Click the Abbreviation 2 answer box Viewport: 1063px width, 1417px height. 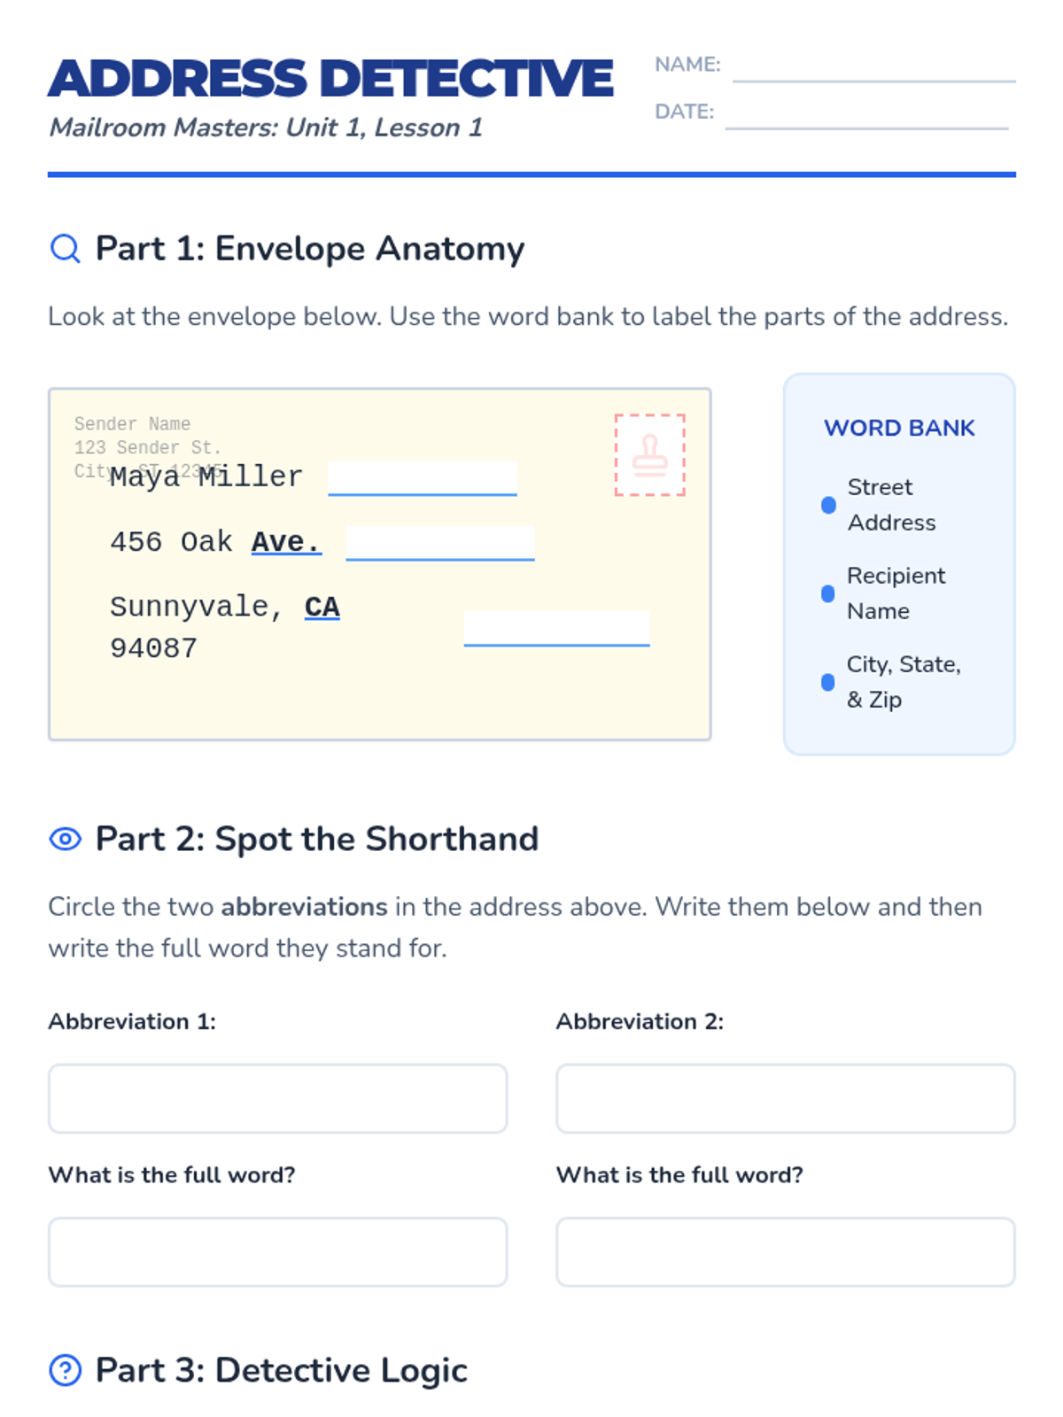coord(786,1098)
